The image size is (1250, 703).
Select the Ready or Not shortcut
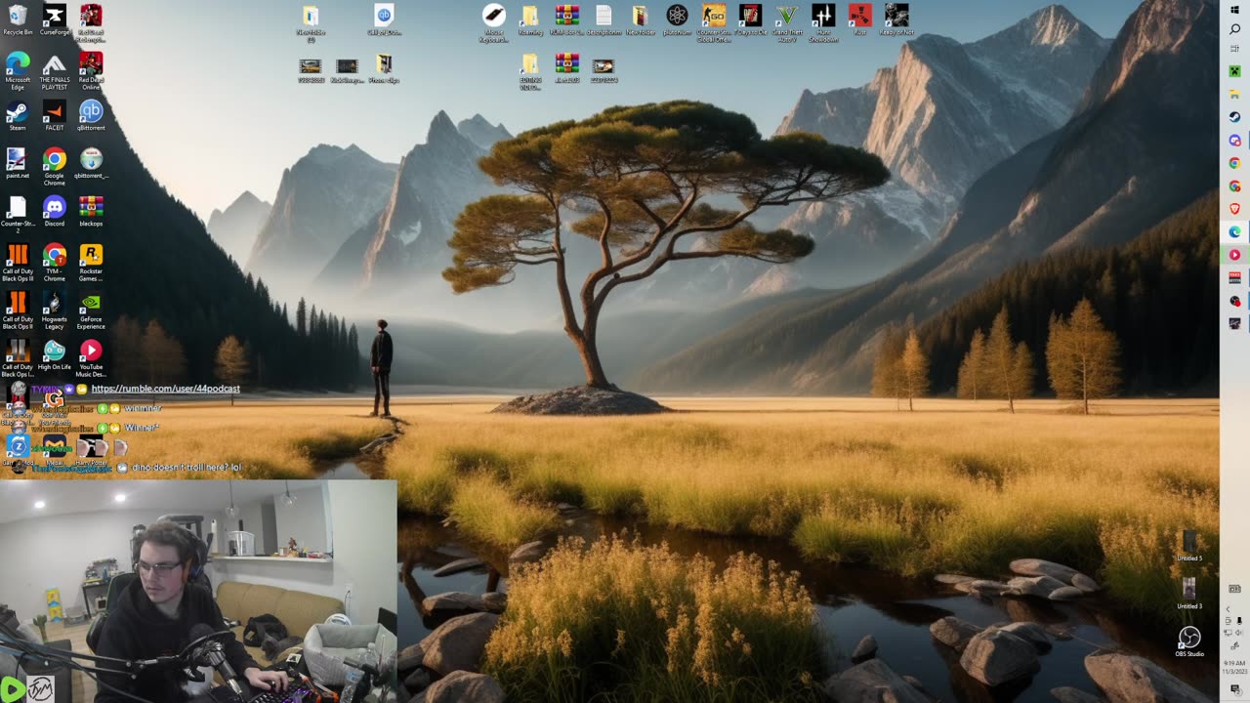pyautogui.click(x=896, y=20)
